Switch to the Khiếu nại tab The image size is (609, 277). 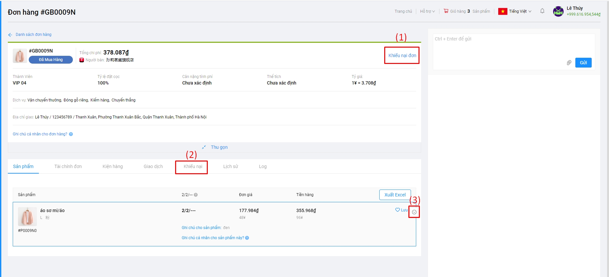(x=193, y=166)
